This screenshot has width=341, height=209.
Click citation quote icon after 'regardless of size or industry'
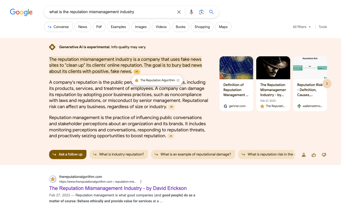pos(171,107)
